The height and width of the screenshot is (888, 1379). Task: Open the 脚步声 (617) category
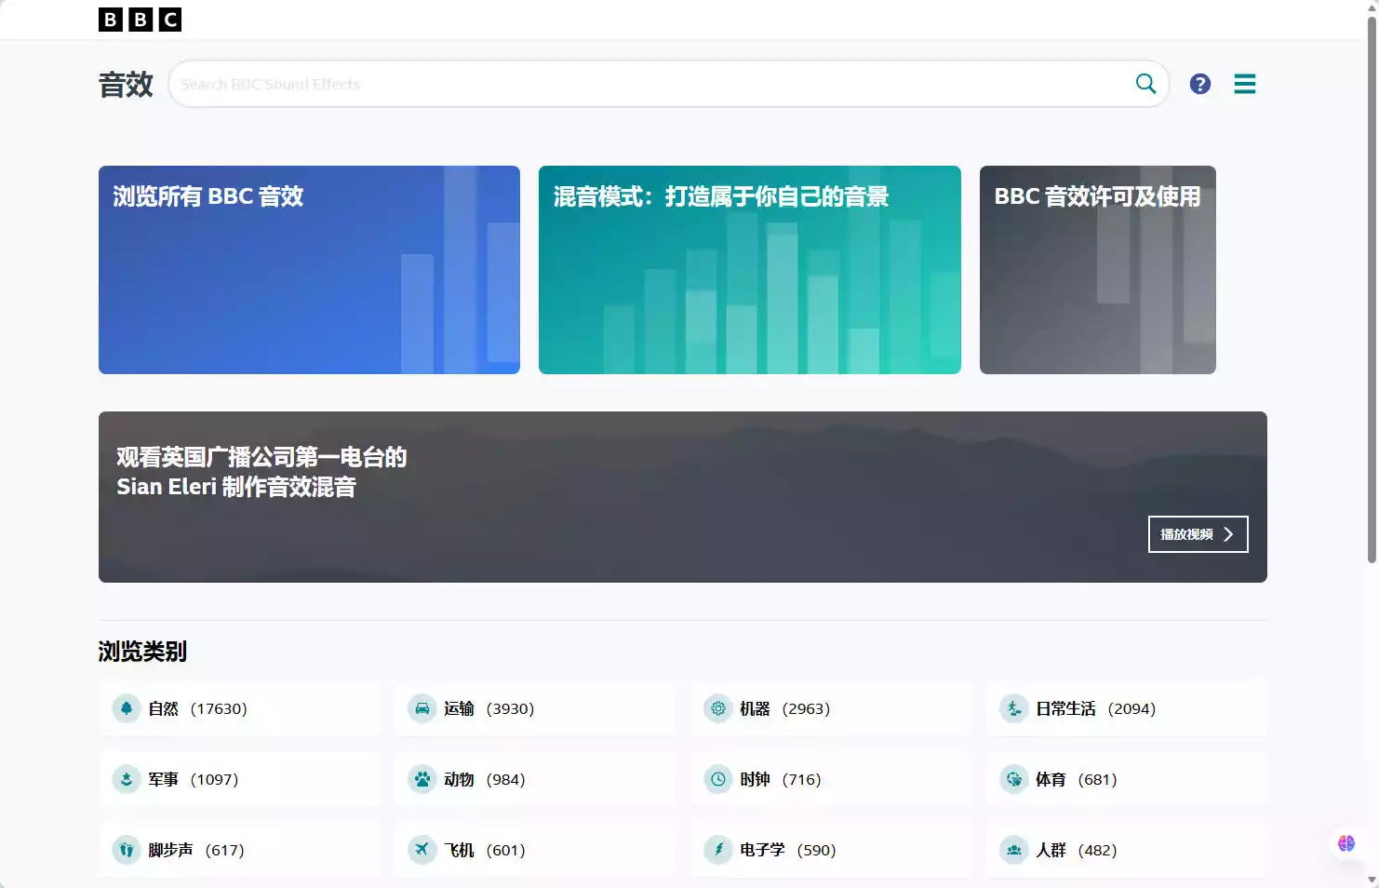tap(240, 850)
